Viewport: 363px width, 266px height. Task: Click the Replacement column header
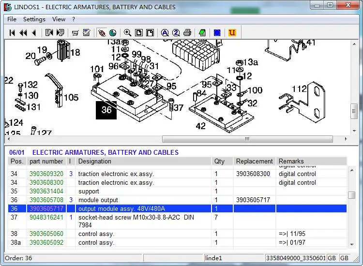click(x=254, y=162)
